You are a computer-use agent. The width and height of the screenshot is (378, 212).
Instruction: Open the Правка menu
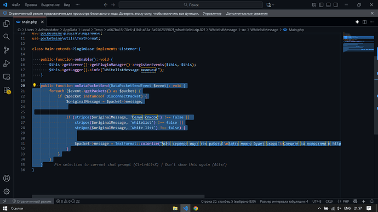(31, 5)
